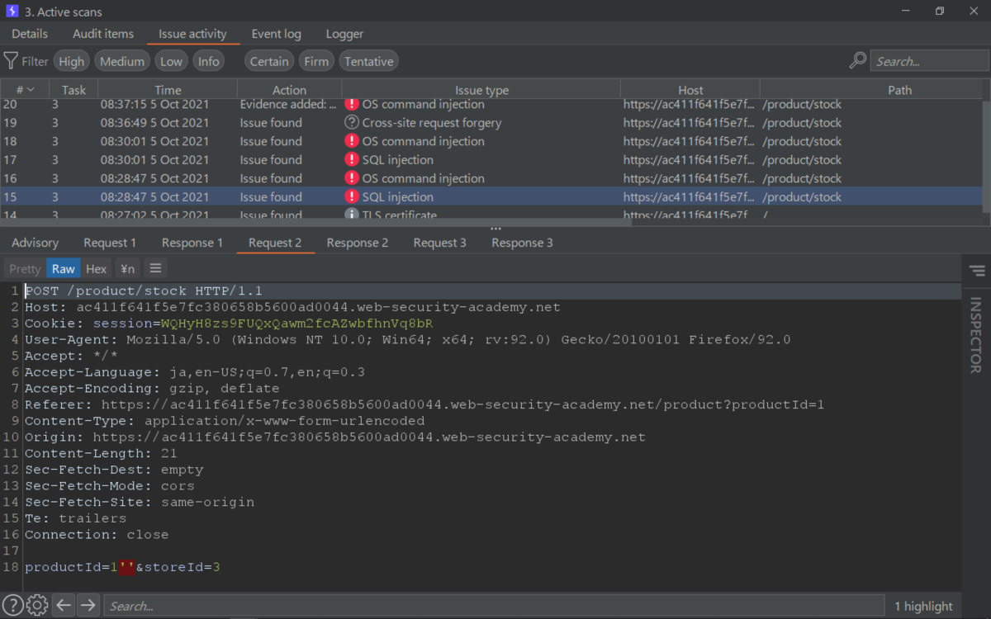991x619 pixels.
Task: Click red alert icon on row 20
Action: tap(352, 105)
